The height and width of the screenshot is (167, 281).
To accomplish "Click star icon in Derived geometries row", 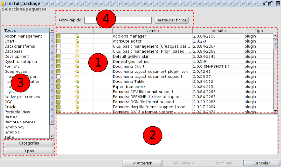I will click(77, 62).
